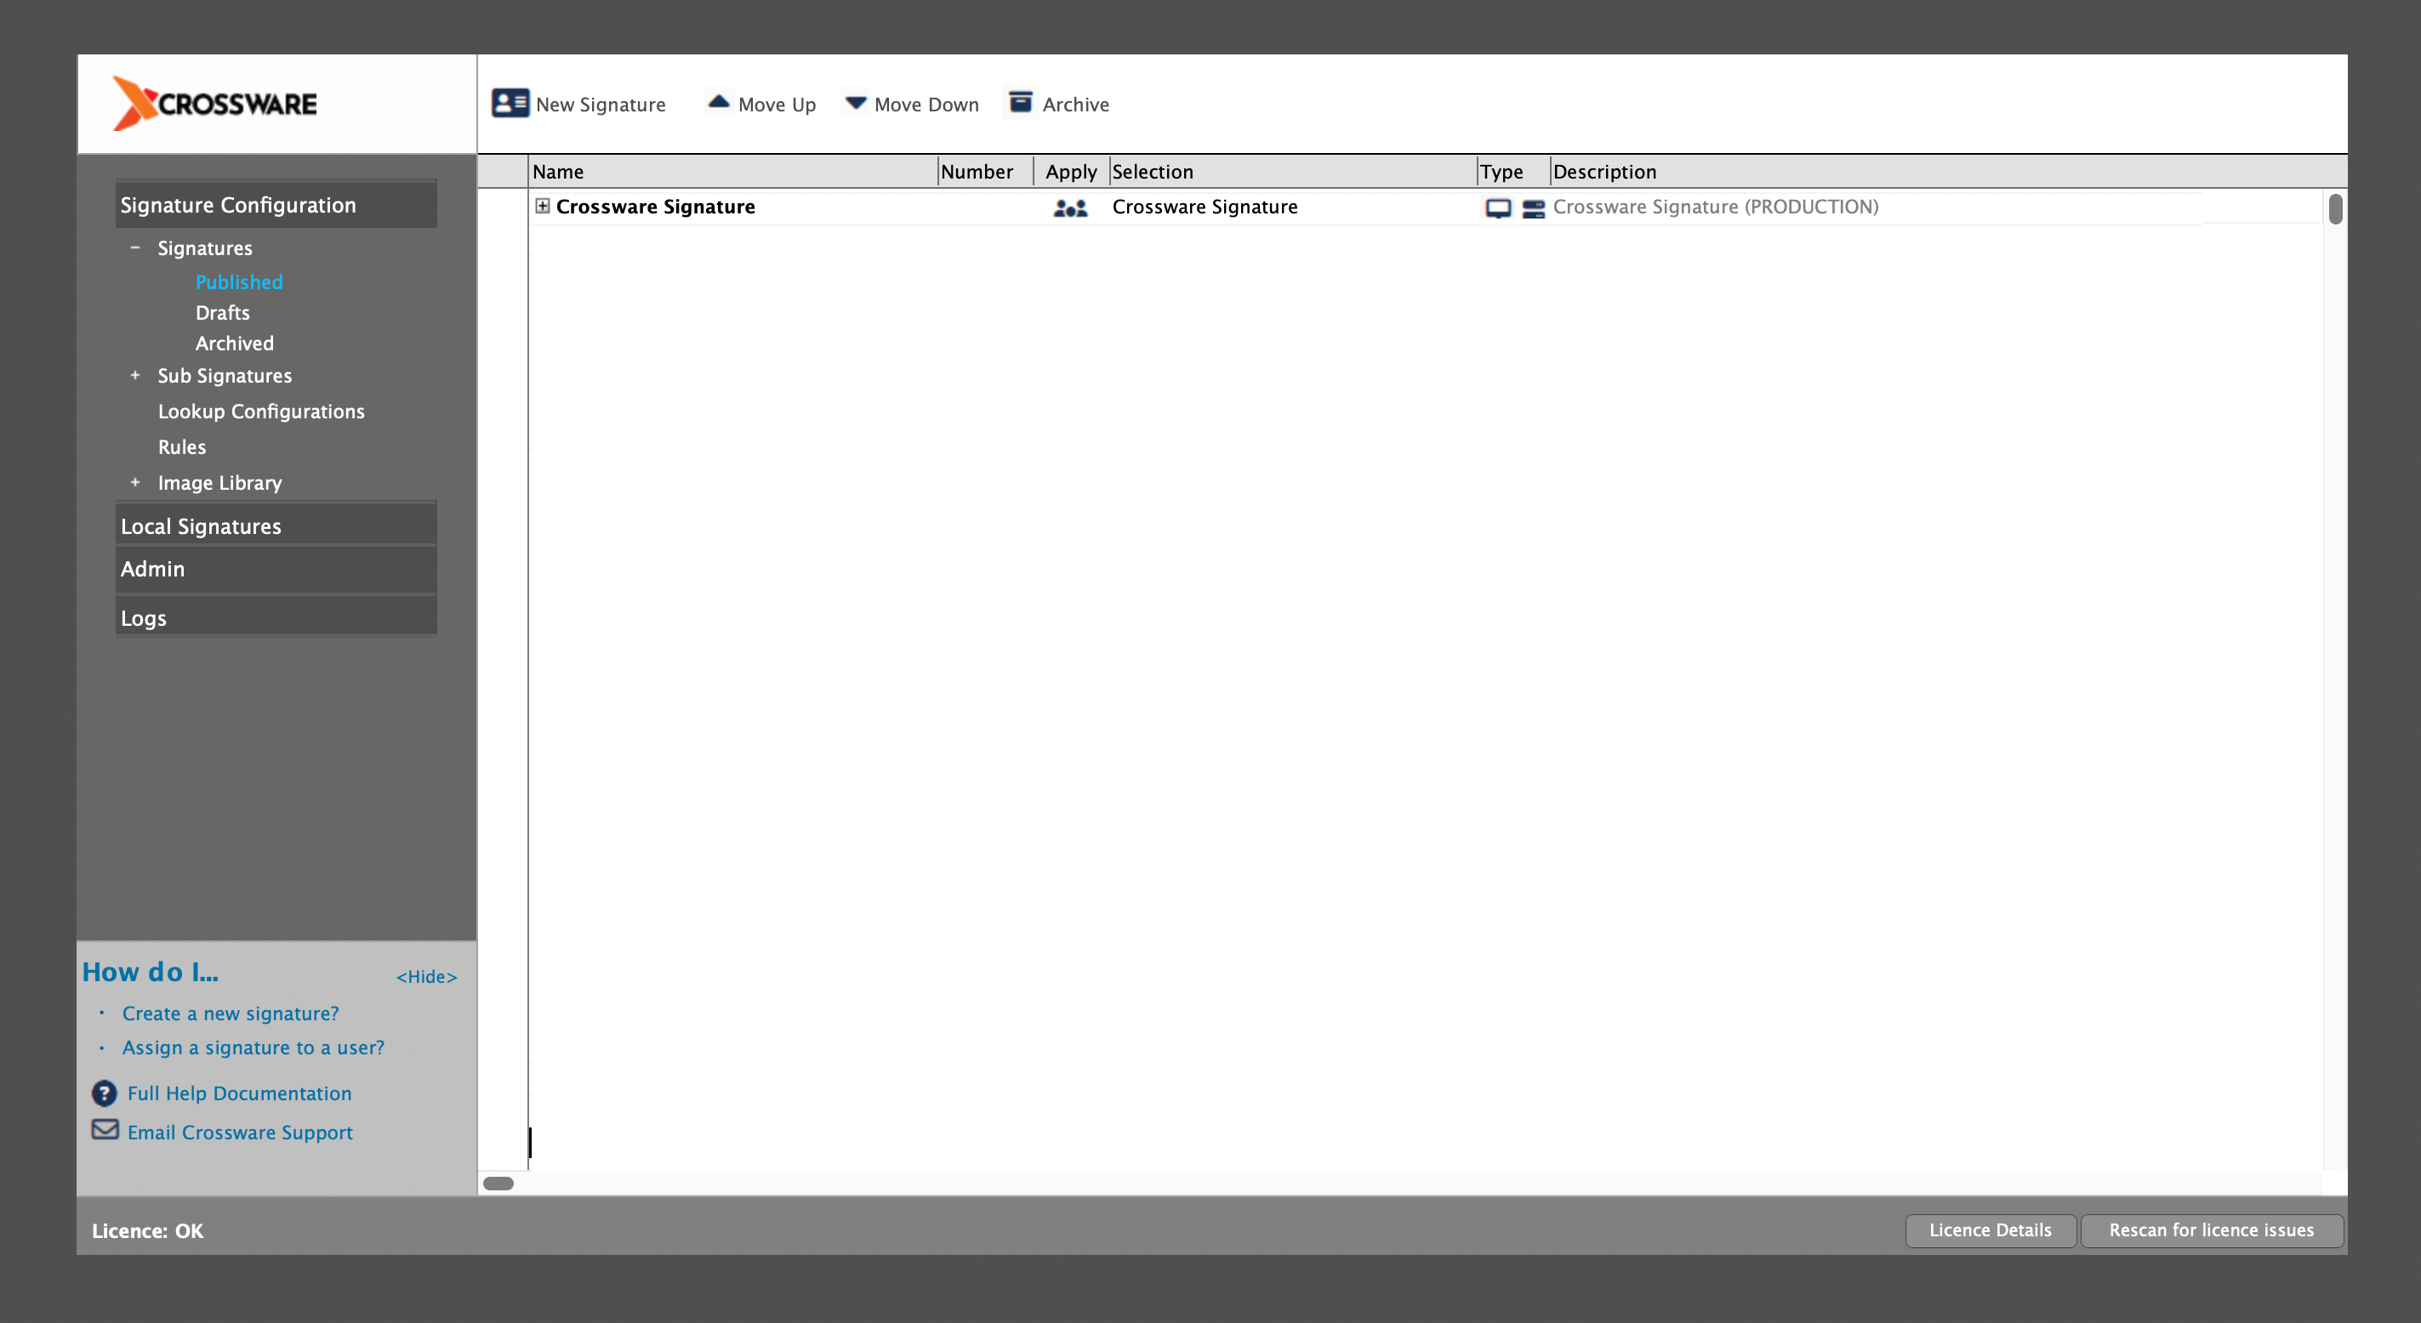The image size is (2421, 1323).
Task: Click 'Crossware Signature (PRODUCTION)' description
Action: pos(1715,207)
